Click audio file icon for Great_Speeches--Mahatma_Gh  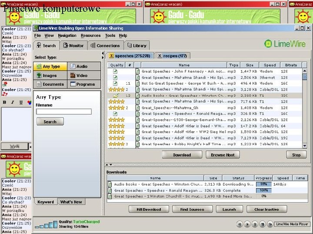point(137,107)
